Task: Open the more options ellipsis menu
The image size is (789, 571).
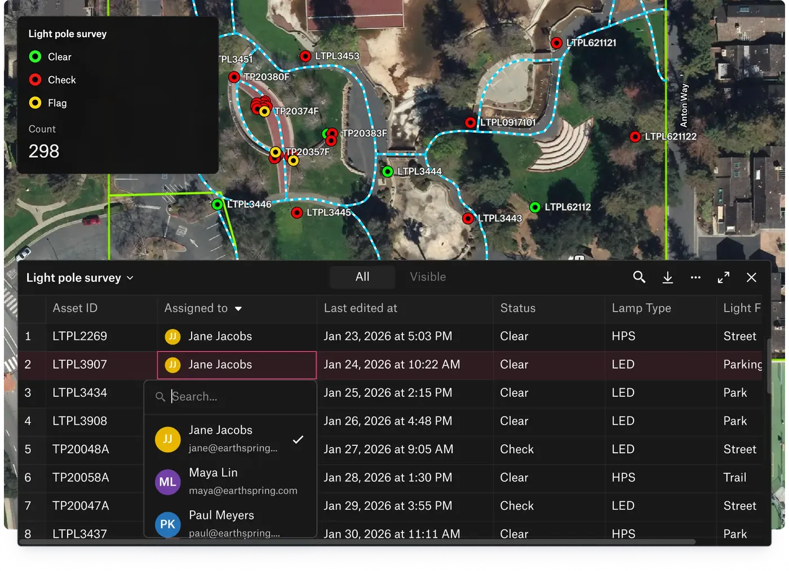Action: [x=695, y=277]
